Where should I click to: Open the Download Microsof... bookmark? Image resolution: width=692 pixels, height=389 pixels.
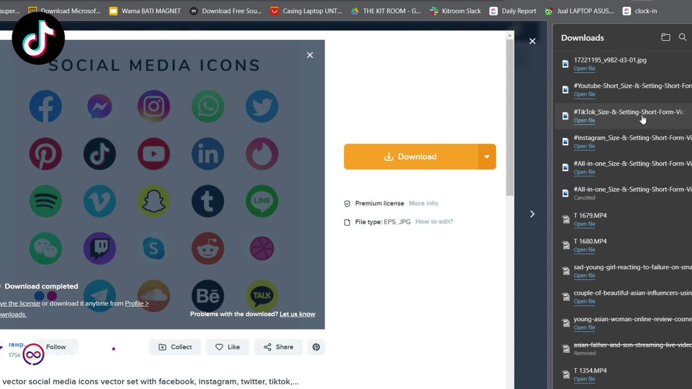(x=64, y=10)
